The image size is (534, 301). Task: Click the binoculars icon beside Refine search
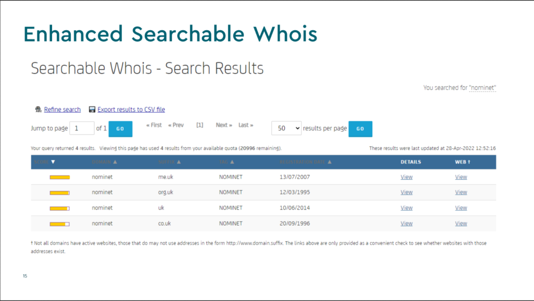tap(38, 109)
